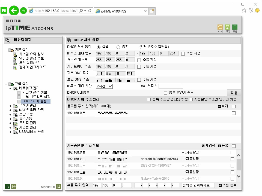Toggle 수동 지정 for 서브넷 마스크
This screenshot has width=262, height=196.
click(x=139, y=60)
